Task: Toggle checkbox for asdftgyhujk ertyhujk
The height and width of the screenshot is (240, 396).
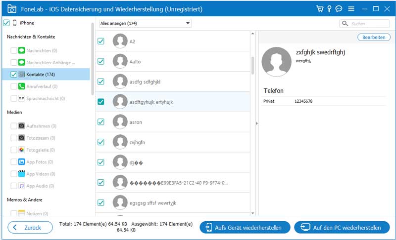Action: 101,102
